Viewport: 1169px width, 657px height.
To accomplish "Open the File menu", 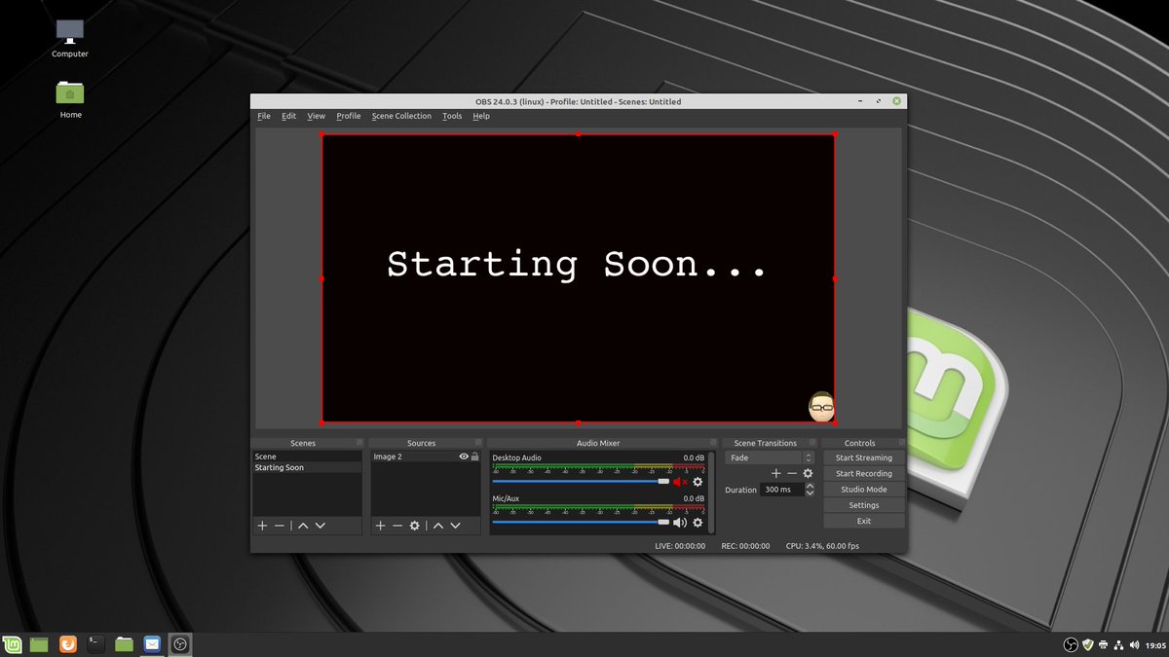I will coord(264,116).
